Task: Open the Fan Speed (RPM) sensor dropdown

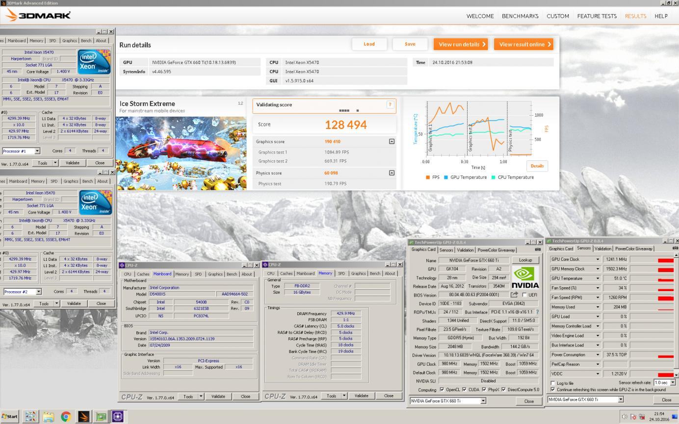Action: click(598, 298)
